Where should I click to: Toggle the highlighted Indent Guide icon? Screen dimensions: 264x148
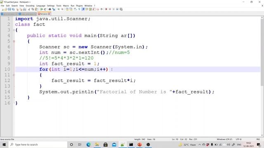tap(83, 9)
